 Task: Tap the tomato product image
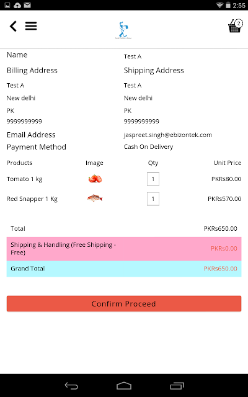[x=95, y=179]
